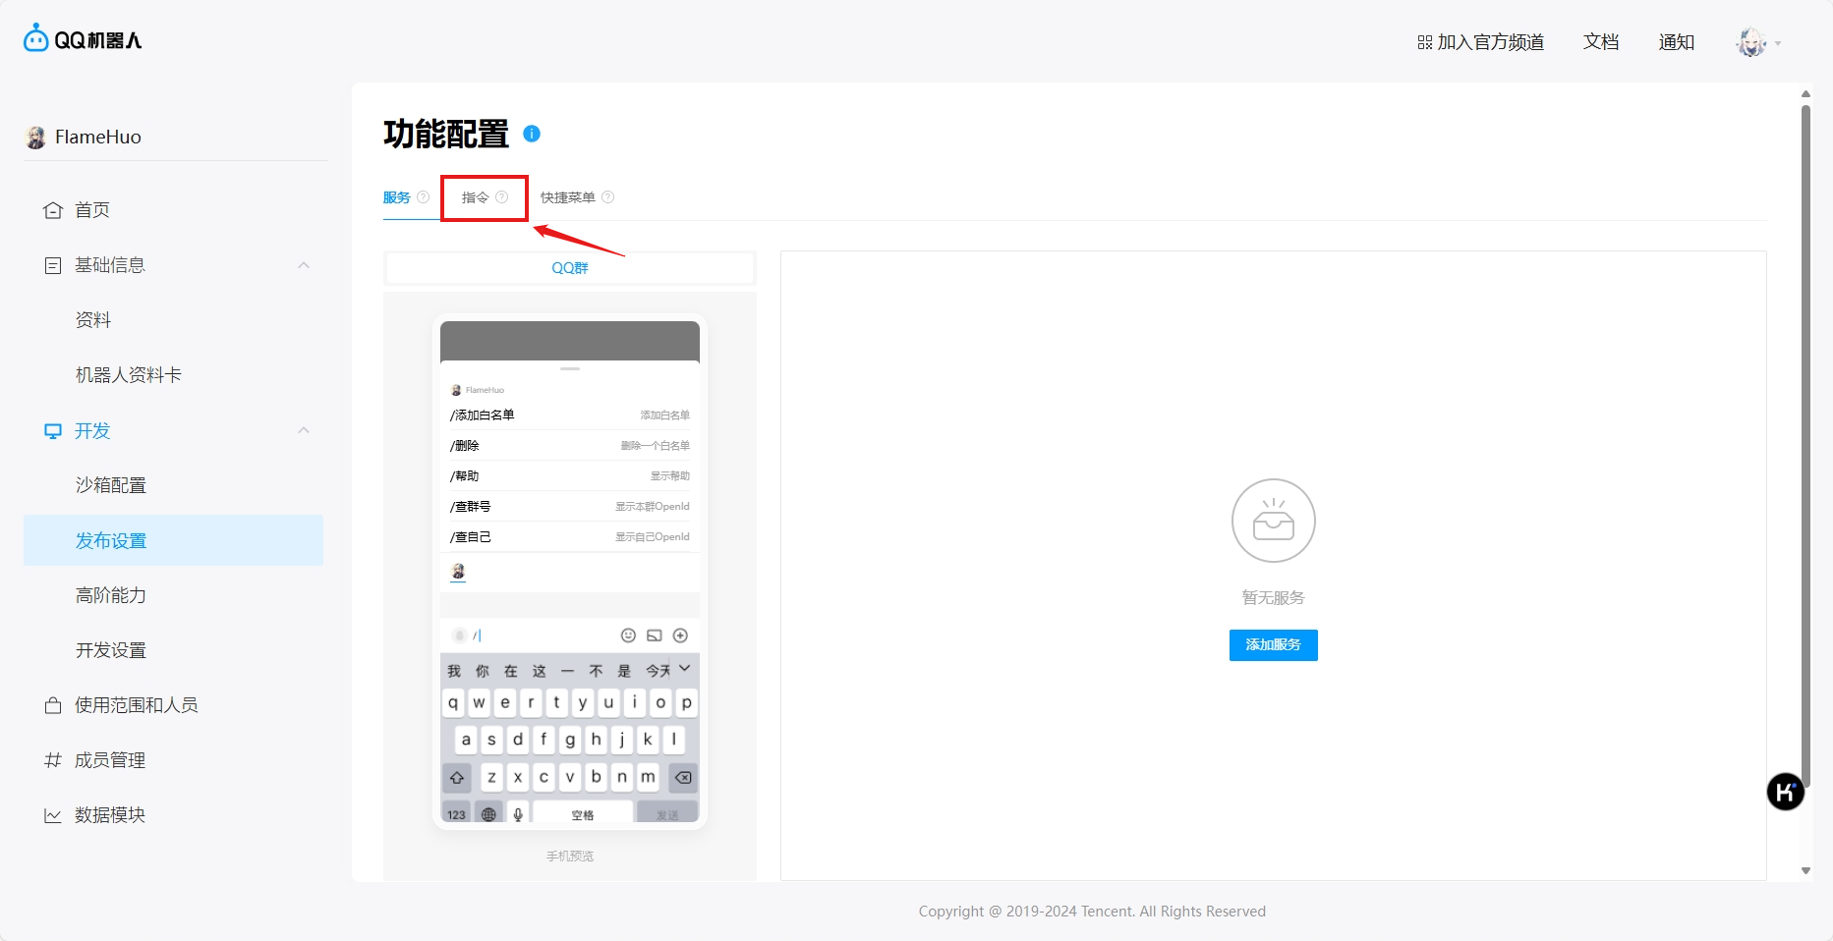Open 通知 notifications

coord(1677,42)
